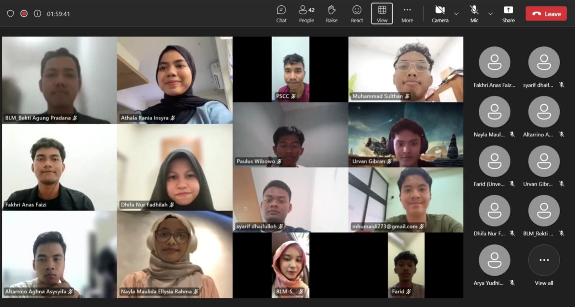The width and height of the screenshot is (575, 307).
Task: Click the Share screen icon
Action: tap(508, 14)
